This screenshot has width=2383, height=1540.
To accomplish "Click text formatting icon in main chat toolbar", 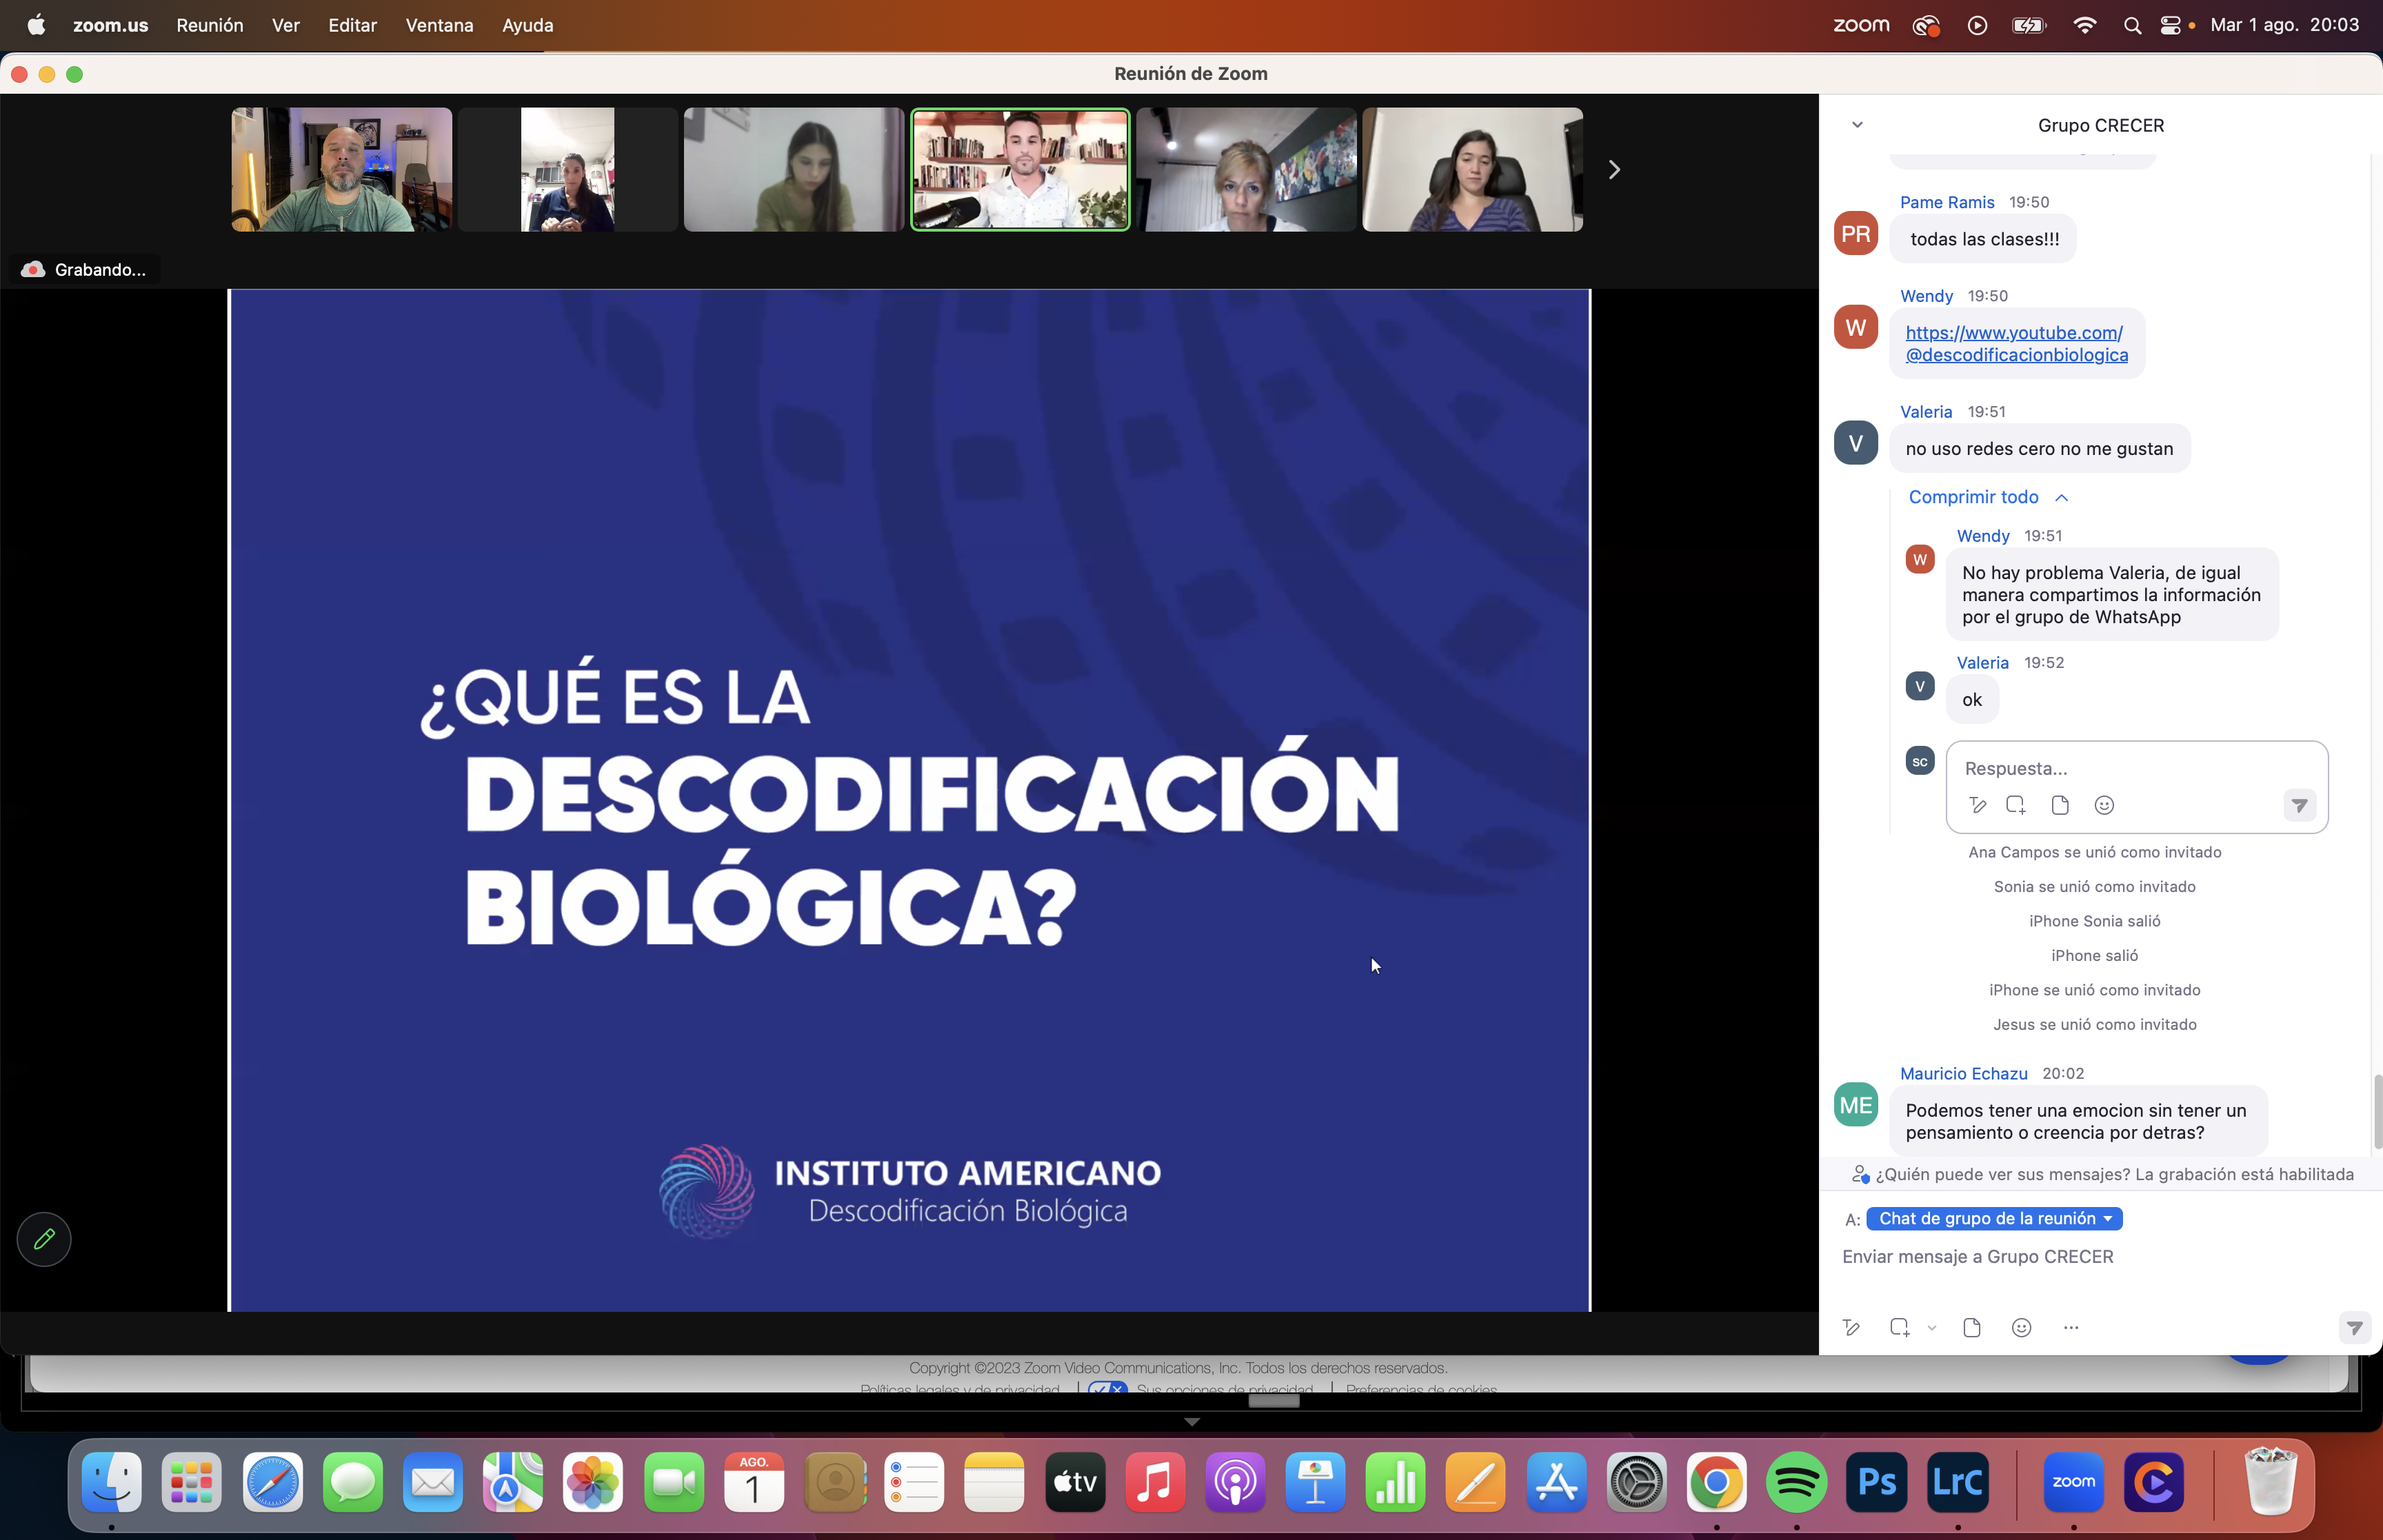I will 1851,1327.
